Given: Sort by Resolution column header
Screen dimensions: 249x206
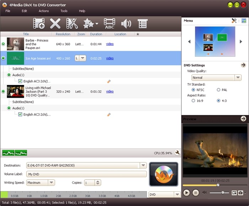Looking at the screenshot, I should coord(63,34).
